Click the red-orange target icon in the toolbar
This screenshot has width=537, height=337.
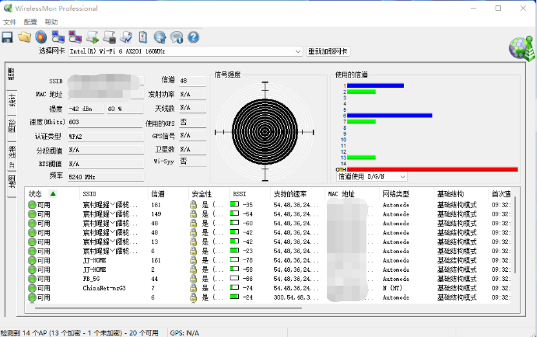(41, 37)
